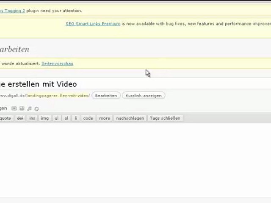271x203 pixels.
Task: Add an unordered list via ul button
Action: coord(56,118)
